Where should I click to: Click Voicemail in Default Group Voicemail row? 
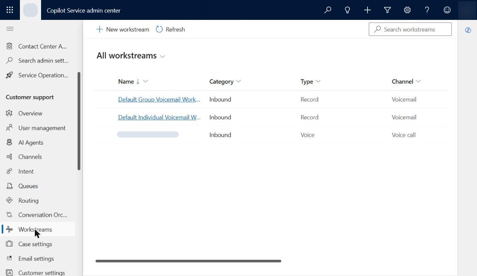tap(404, 99)
